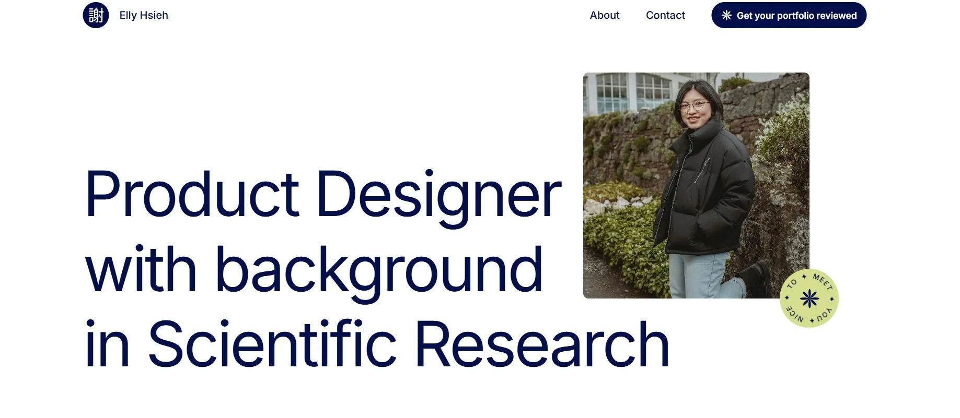
Task: Go to the About page
Action: (605, 15)
